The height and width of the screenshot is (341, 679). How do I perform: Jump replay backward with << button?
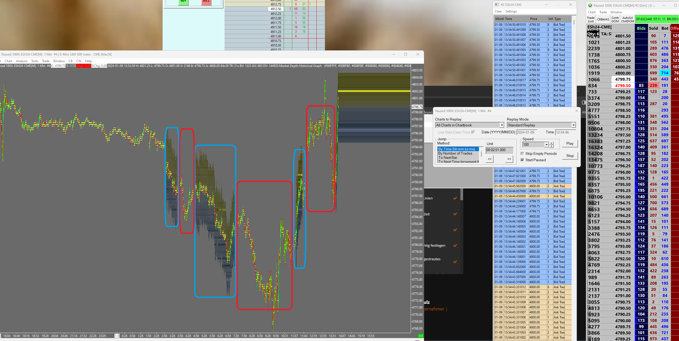(490, 159)
